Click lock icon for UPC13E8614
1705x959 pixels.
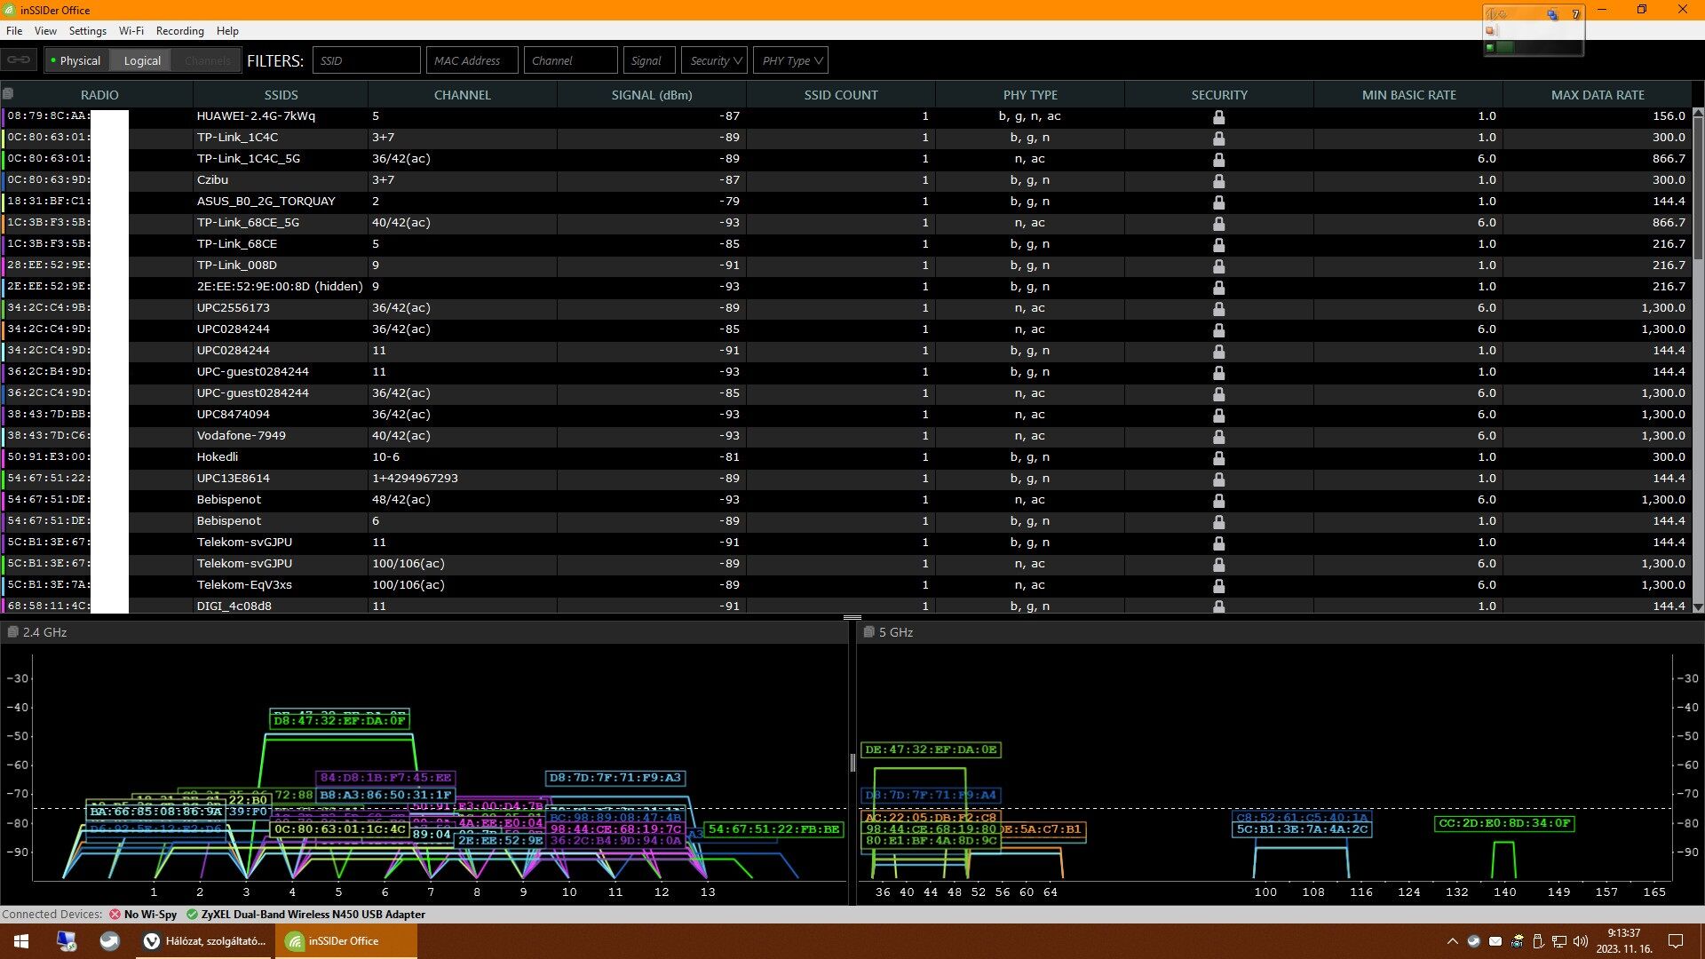click(x=1218, y=479)
